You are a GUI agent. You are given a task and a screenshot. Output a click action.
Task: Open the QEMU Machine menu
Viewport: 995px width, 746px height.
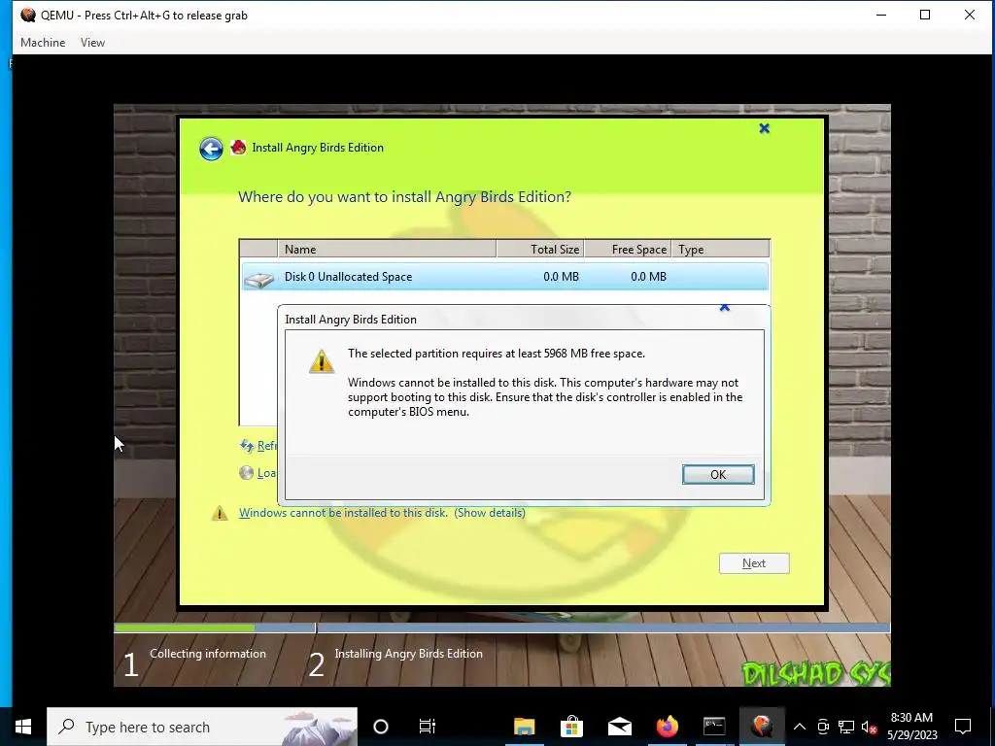(43, 43)
